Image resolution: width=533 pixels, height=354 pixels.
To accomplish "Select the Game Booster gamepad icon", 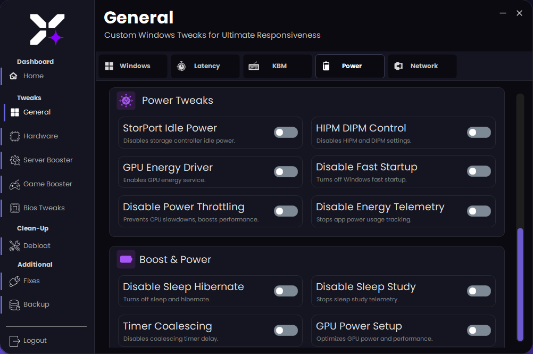I will [14, 184].
